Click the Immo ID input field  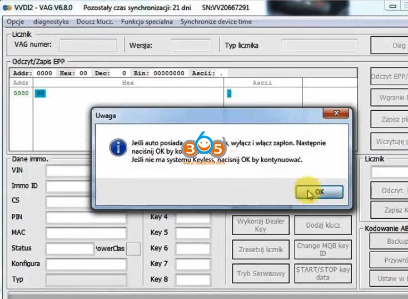point(69,187)
